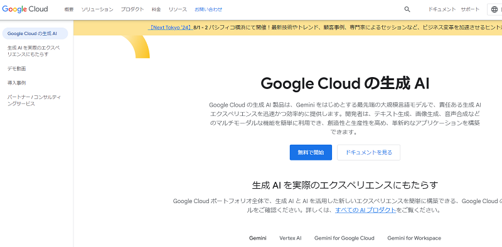Follow the すべての AI プロダクト link

pyautogui.click(x=366, y=210)
